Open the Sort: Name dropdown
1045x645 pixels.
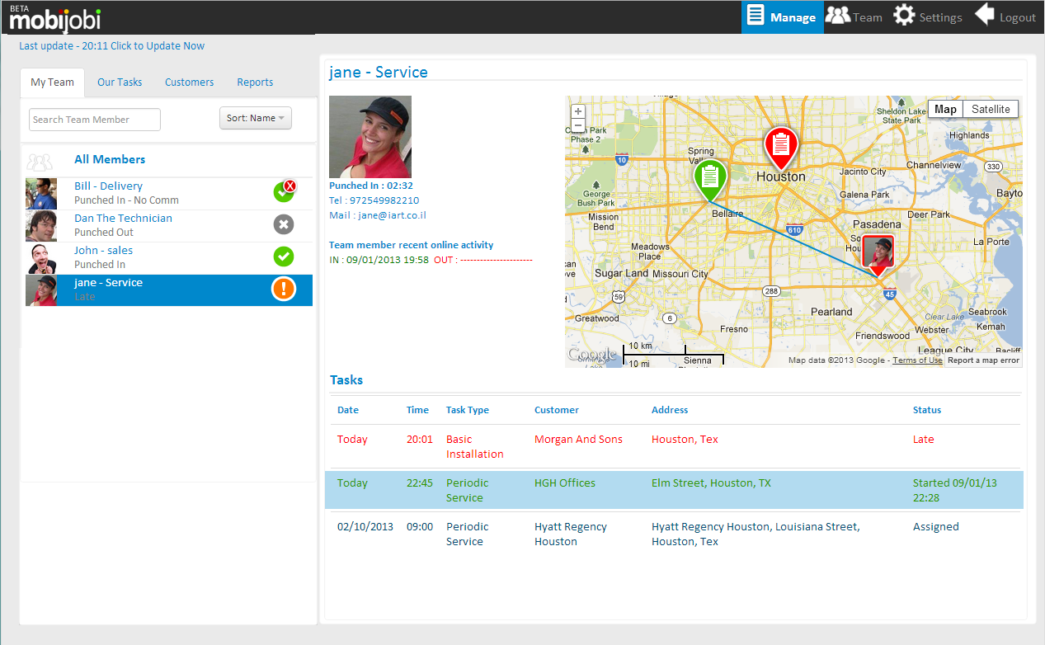tap(255, 118)
